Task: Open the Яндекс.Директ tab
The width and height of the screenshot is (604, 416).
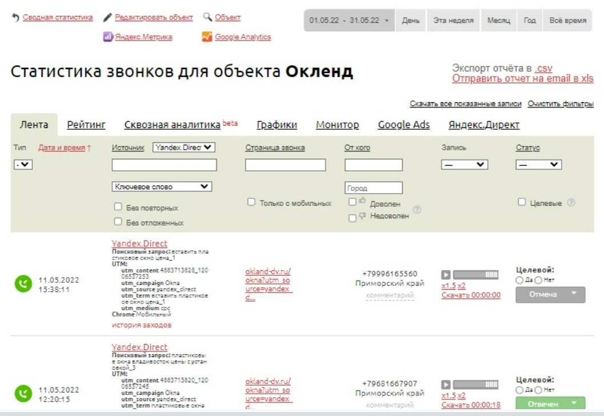Action: [483, 125]
